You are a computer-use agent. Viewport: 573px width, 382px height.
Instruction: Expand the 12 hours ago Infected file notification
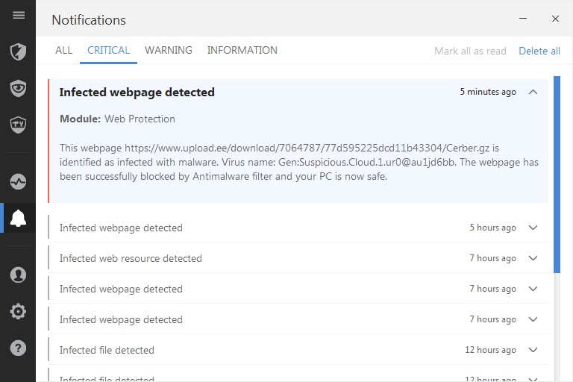point(533,350)
